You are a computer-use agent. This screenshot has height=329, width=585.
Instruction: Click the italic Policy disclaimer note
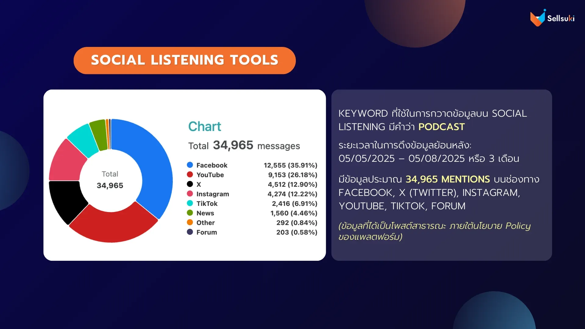(434, 231)
